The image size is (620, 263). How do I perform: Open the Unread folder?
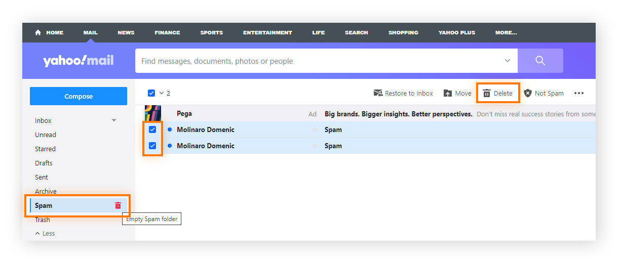point(46,135)
